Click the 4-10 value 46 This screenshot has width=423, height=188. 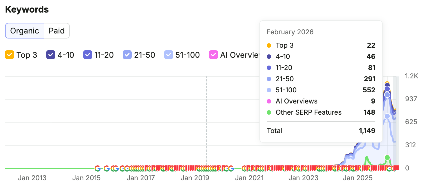click(371, 57)
